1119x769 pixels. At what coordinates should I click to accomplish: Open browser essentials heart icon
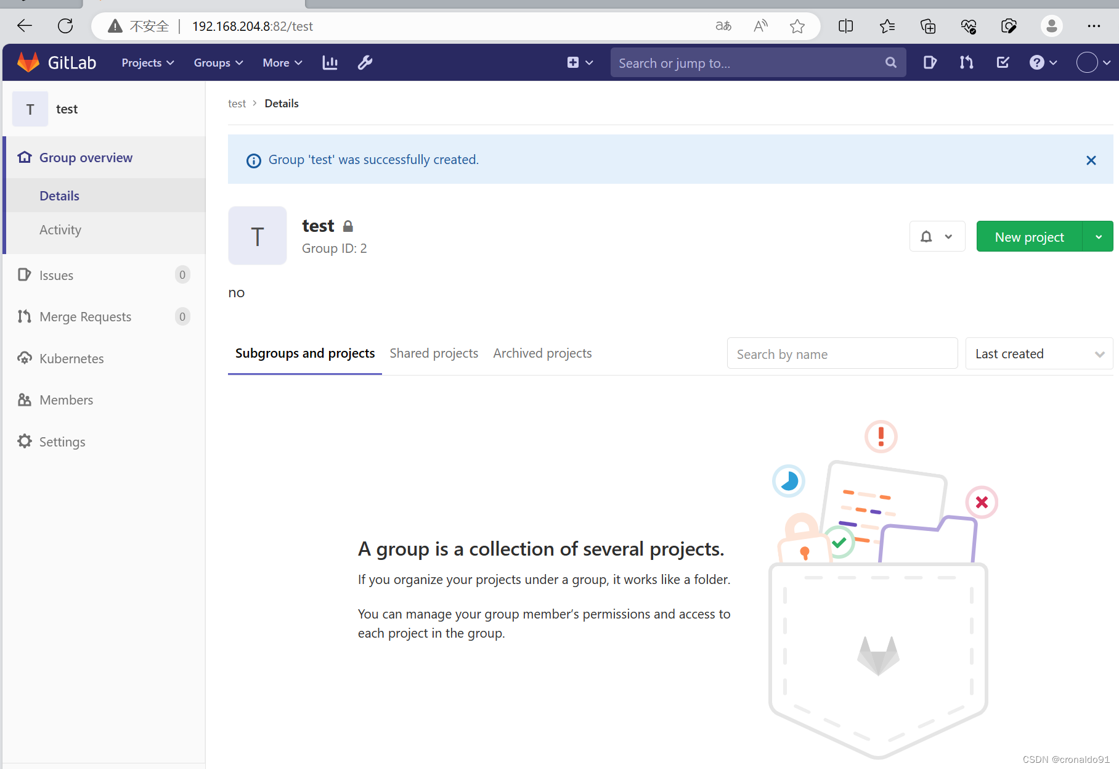pos(969,26)
